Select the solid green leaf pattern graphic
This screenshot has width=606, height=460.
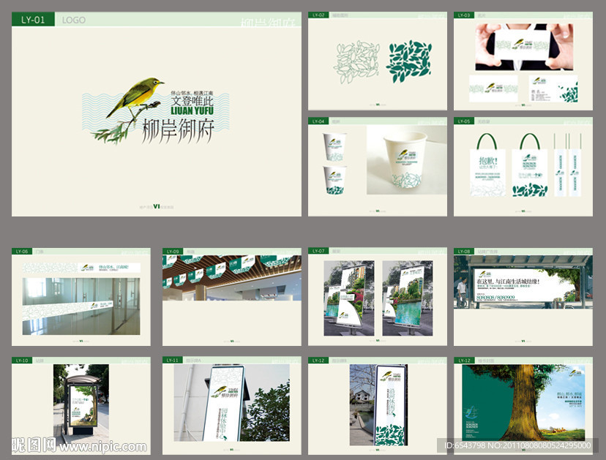[409, 61]
